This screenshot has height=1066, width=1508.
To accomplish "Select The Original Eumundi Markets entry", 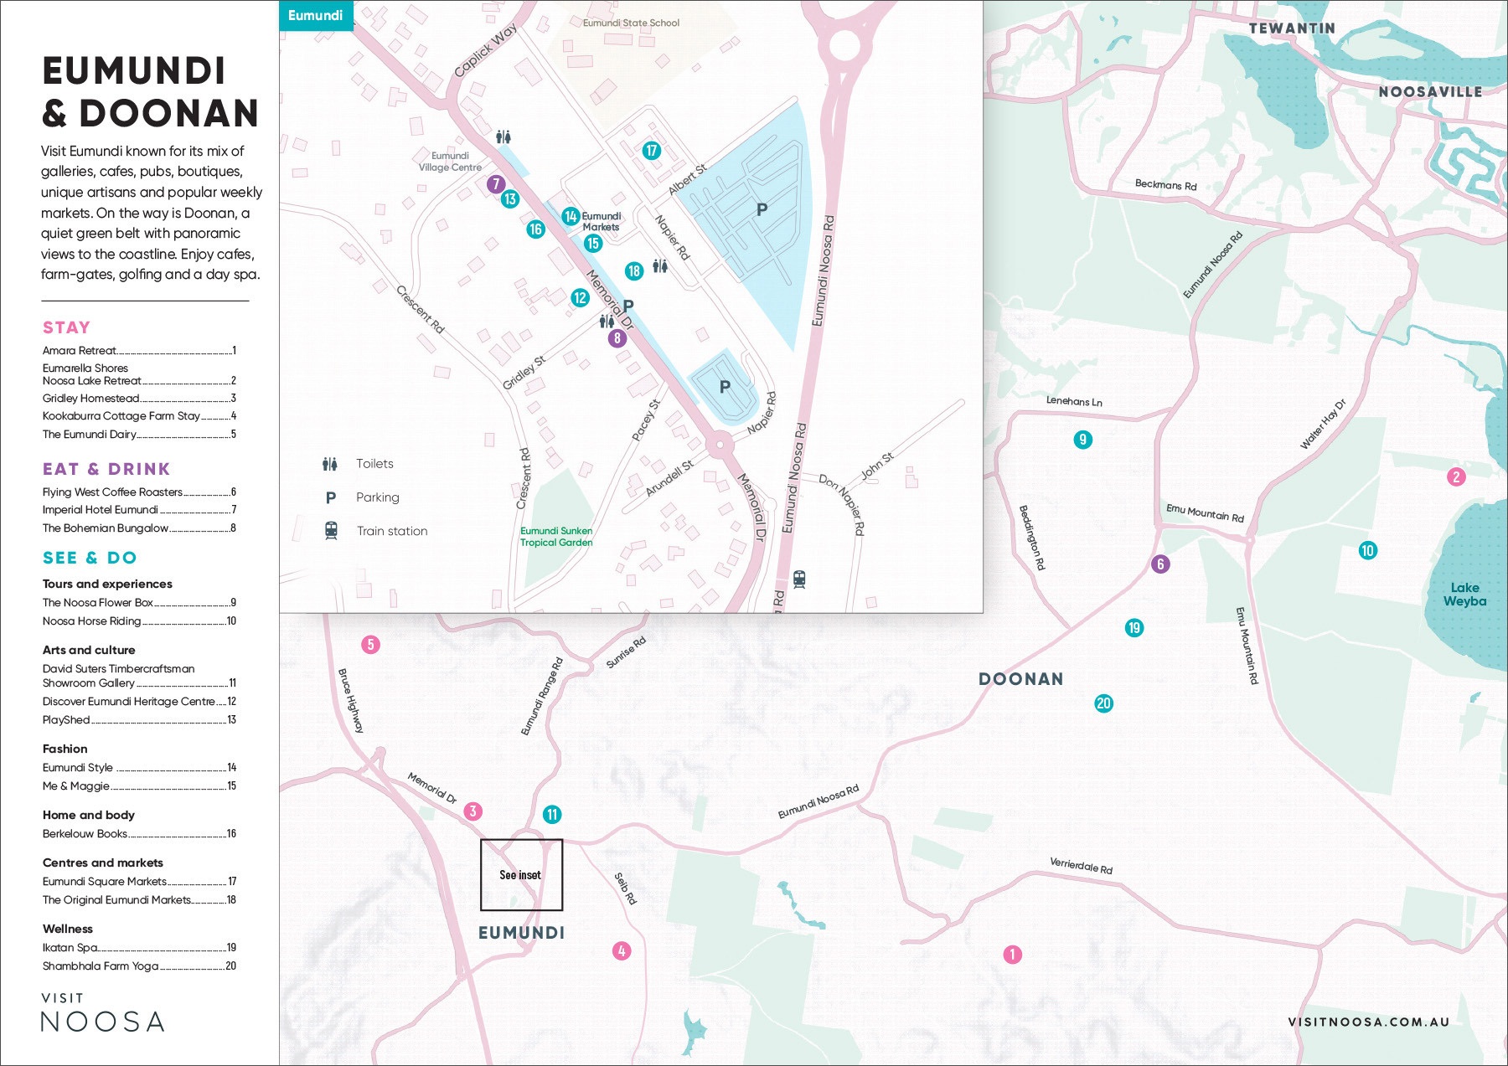I will pos(139,900).
